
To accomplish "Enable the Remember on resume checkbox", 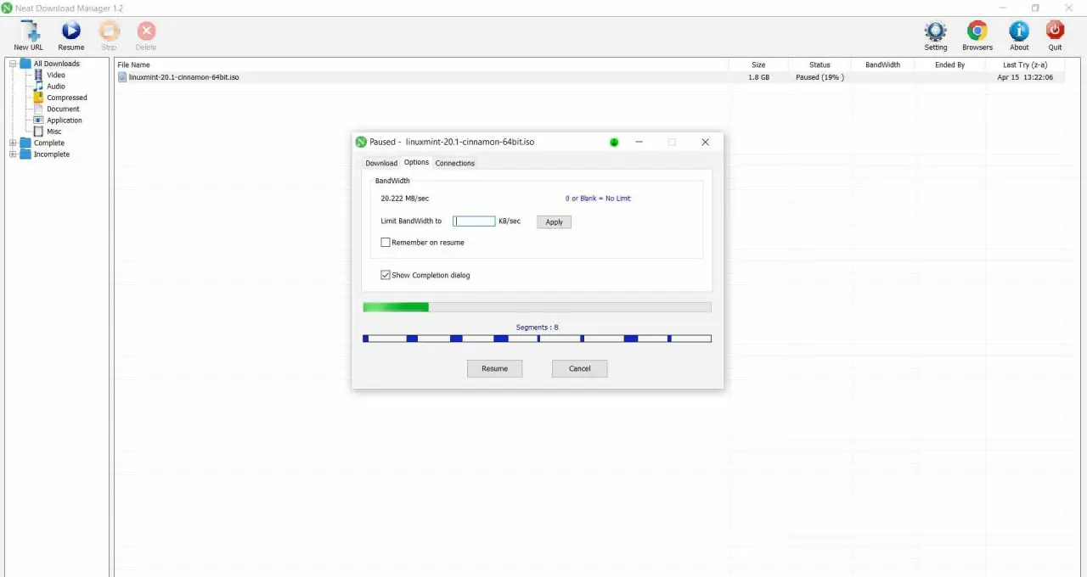I will point(386,242).
